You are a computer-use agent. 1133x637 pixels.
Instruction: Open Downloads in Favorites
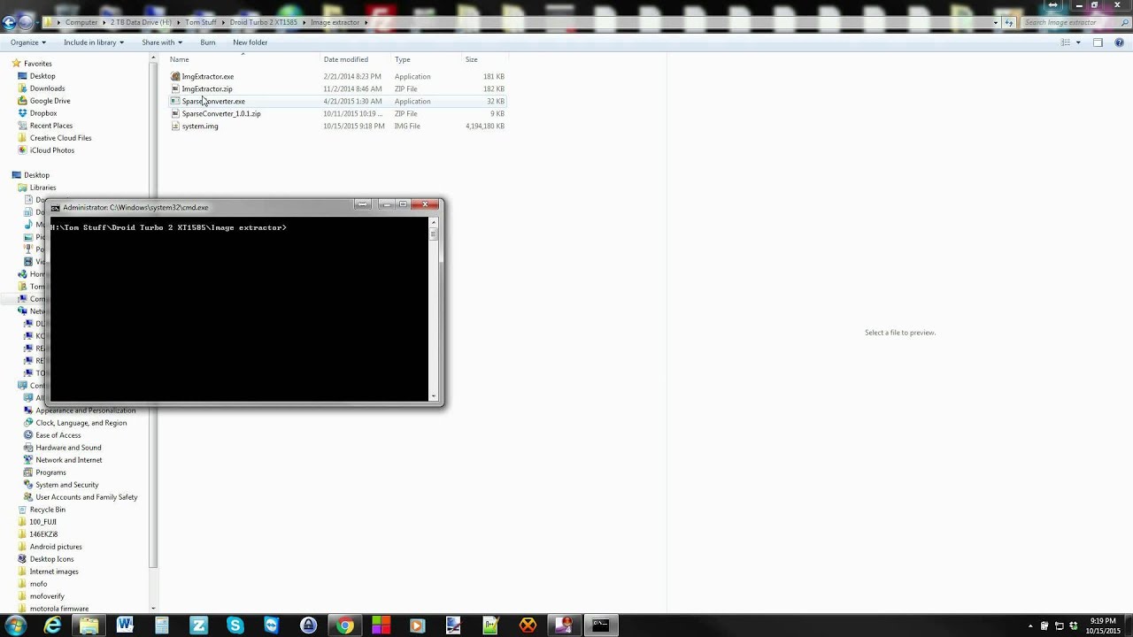[47, 88]
